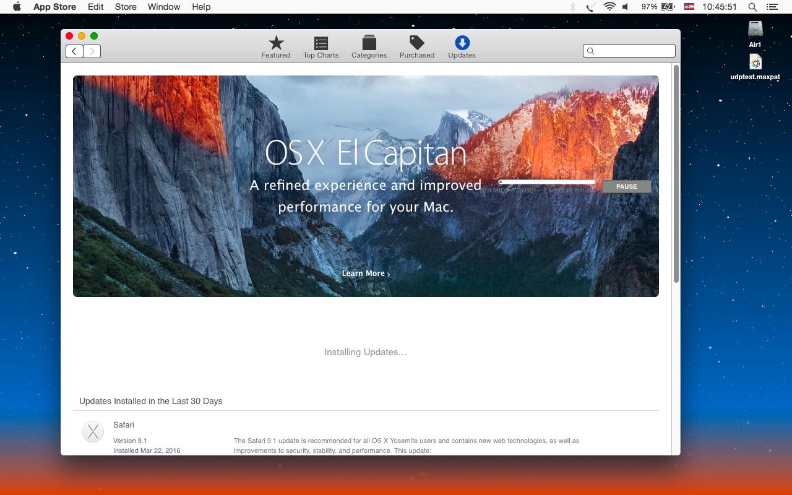Screen dimensions: 792x495
Task: Click the Safari app icon in updates list
Action: pos(93,432)
